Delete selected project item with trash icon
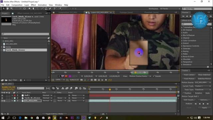This screenshot has height=120, width=213. (21, 80)
